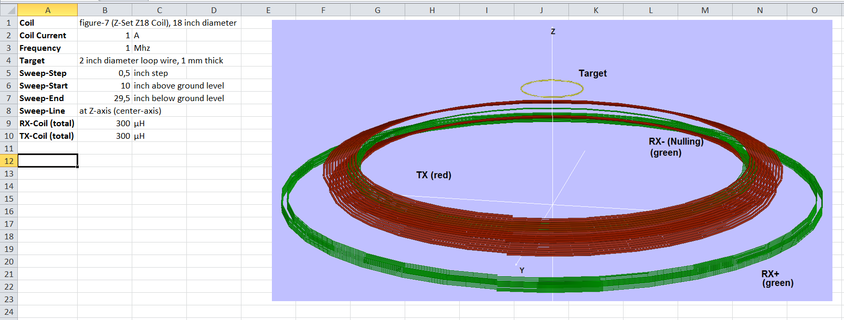Select row 24 header
The image size is (844, 320).
[9, 312]
